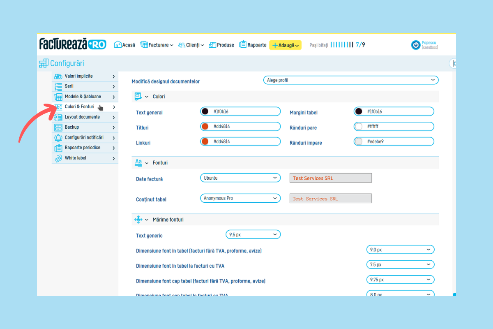
Task: Collapse the Culori section
Action: pyautogui.click(x=147, y=97)
